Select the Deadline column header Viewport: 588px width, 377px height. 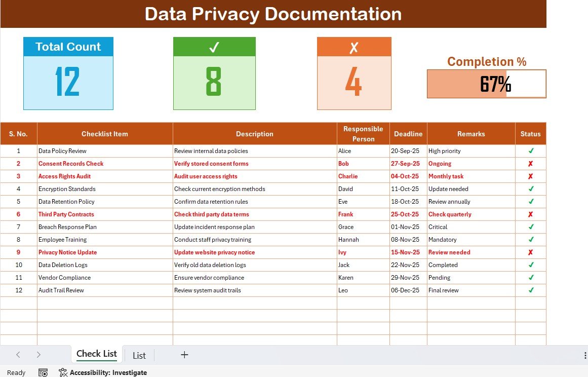click(x=408, y=133)
